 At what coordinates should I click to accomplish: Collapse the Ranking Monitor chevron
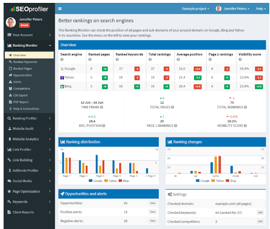[50, 45]
